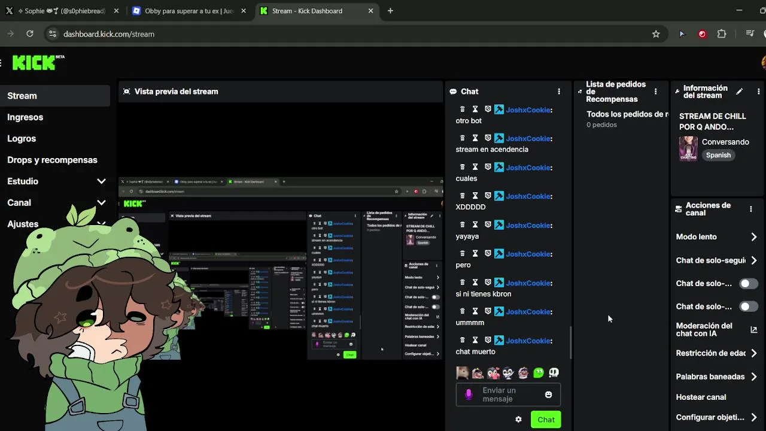This screenshot has width=766, height=431.
Task: Click the Just Chatting category thumbnail
Action: point(688,148)
